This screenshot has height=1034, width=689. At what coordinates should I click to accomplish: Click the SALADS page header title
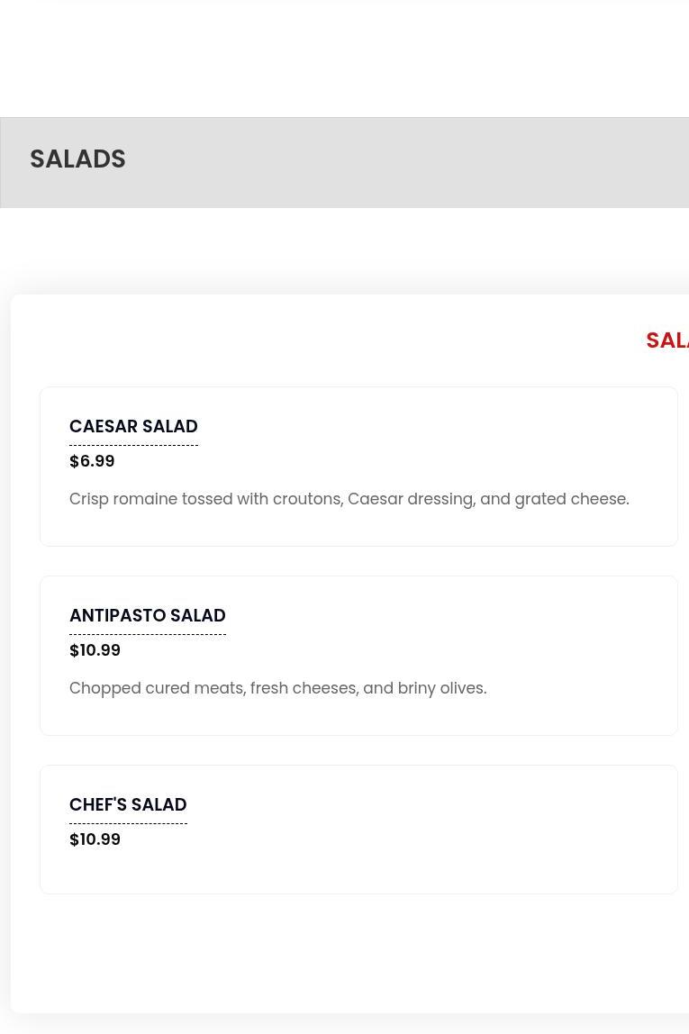tap(77, 159)
